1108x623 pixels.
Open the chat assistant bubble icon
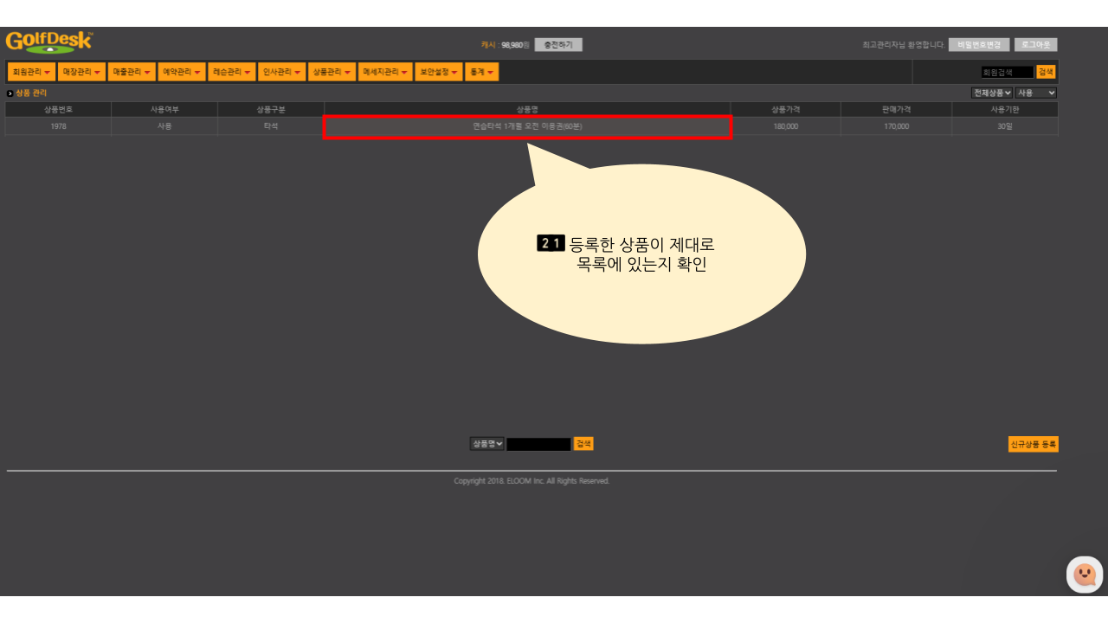tap(1084, 575)
